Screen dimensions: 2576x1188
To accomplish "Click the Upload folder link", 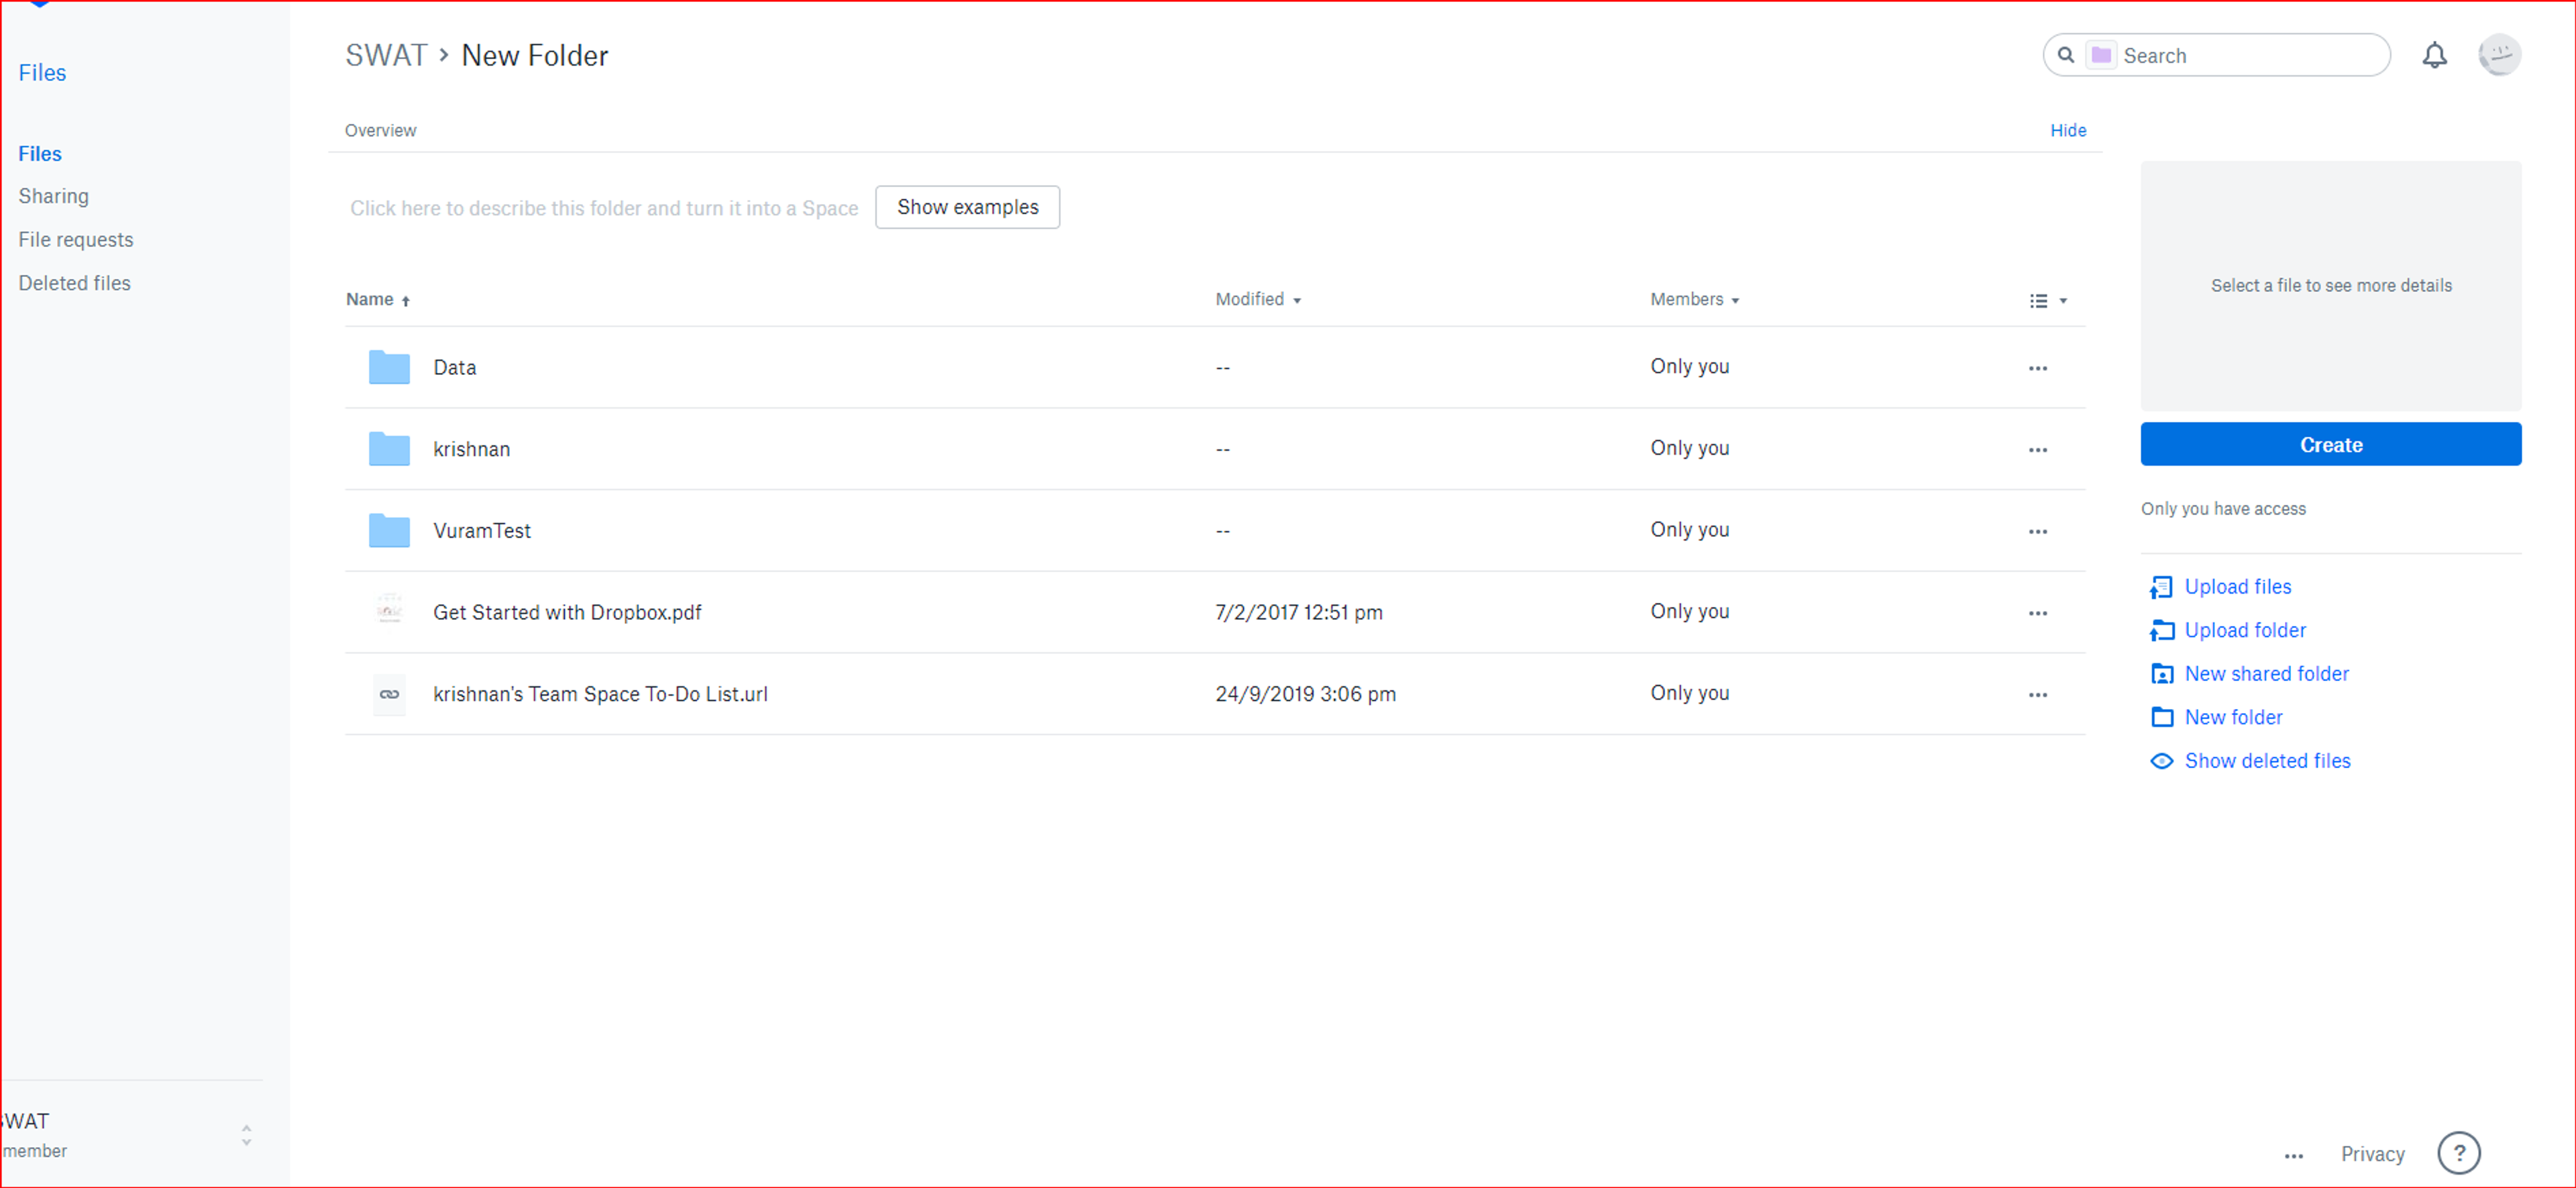I will [2245, 630].
